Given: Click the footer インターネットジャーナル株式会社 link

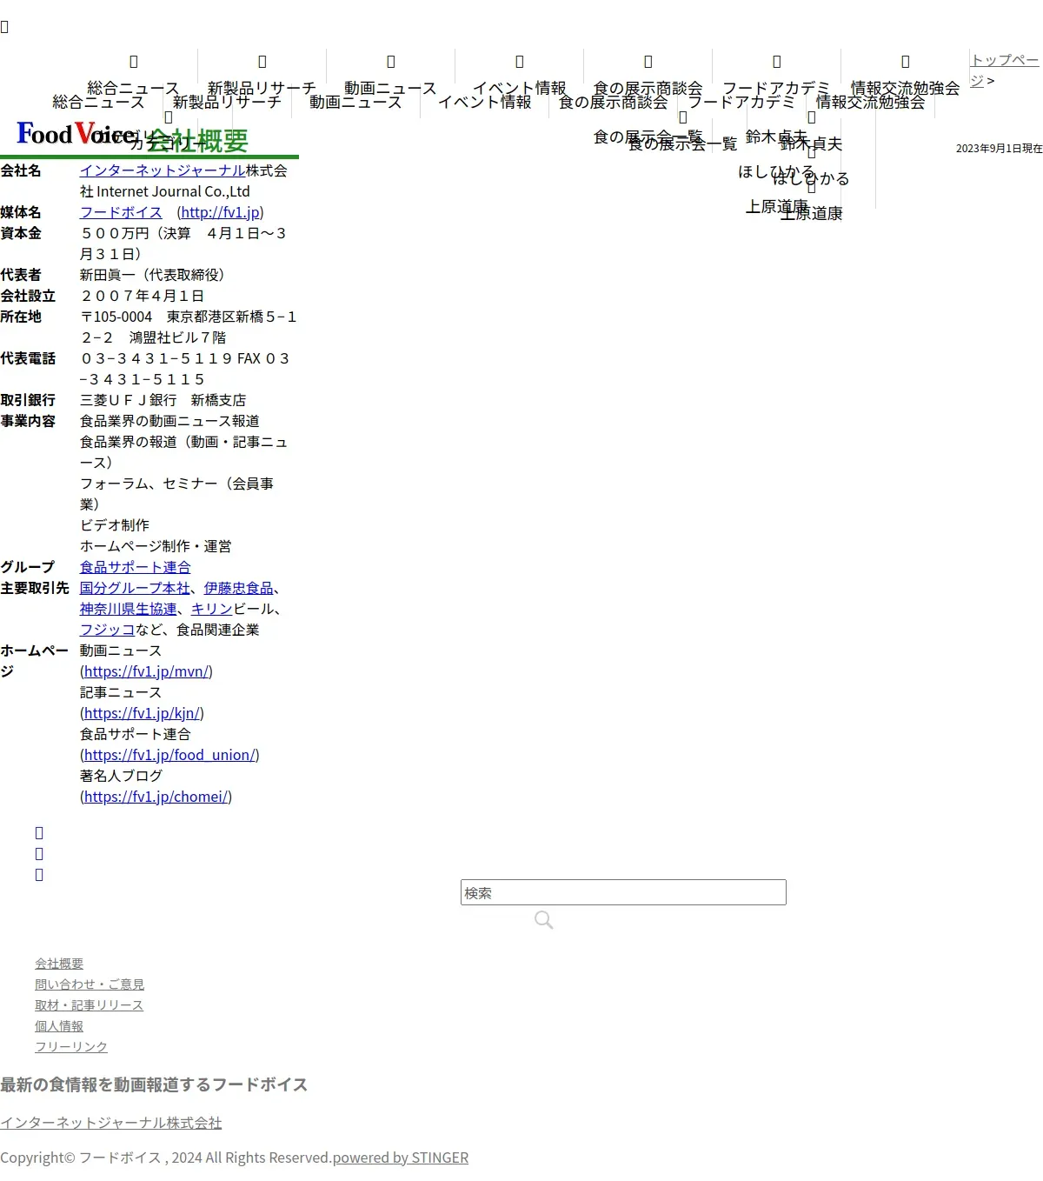Looking at the screenshot, I should (111, 1123).
